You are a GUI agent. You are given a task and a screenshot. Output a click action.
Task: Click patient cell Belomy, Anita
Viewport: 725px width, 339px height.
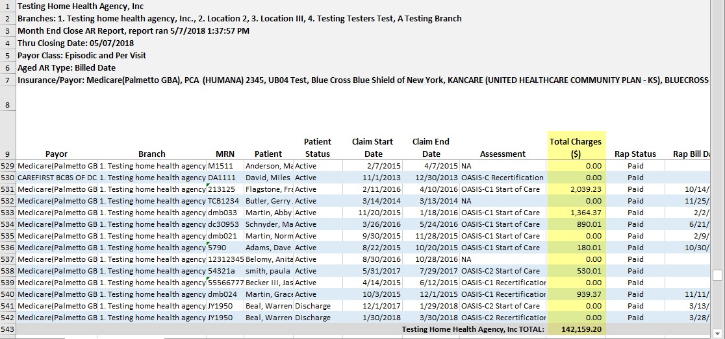coord(269,259)
